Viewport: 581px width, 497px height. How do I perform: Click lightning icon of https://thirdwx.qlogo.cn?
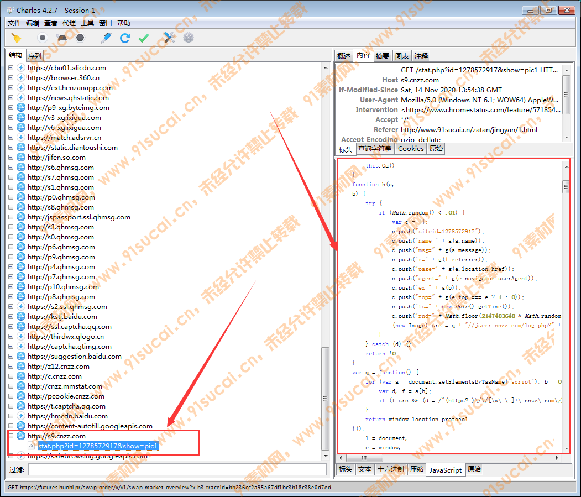point(21,337)
